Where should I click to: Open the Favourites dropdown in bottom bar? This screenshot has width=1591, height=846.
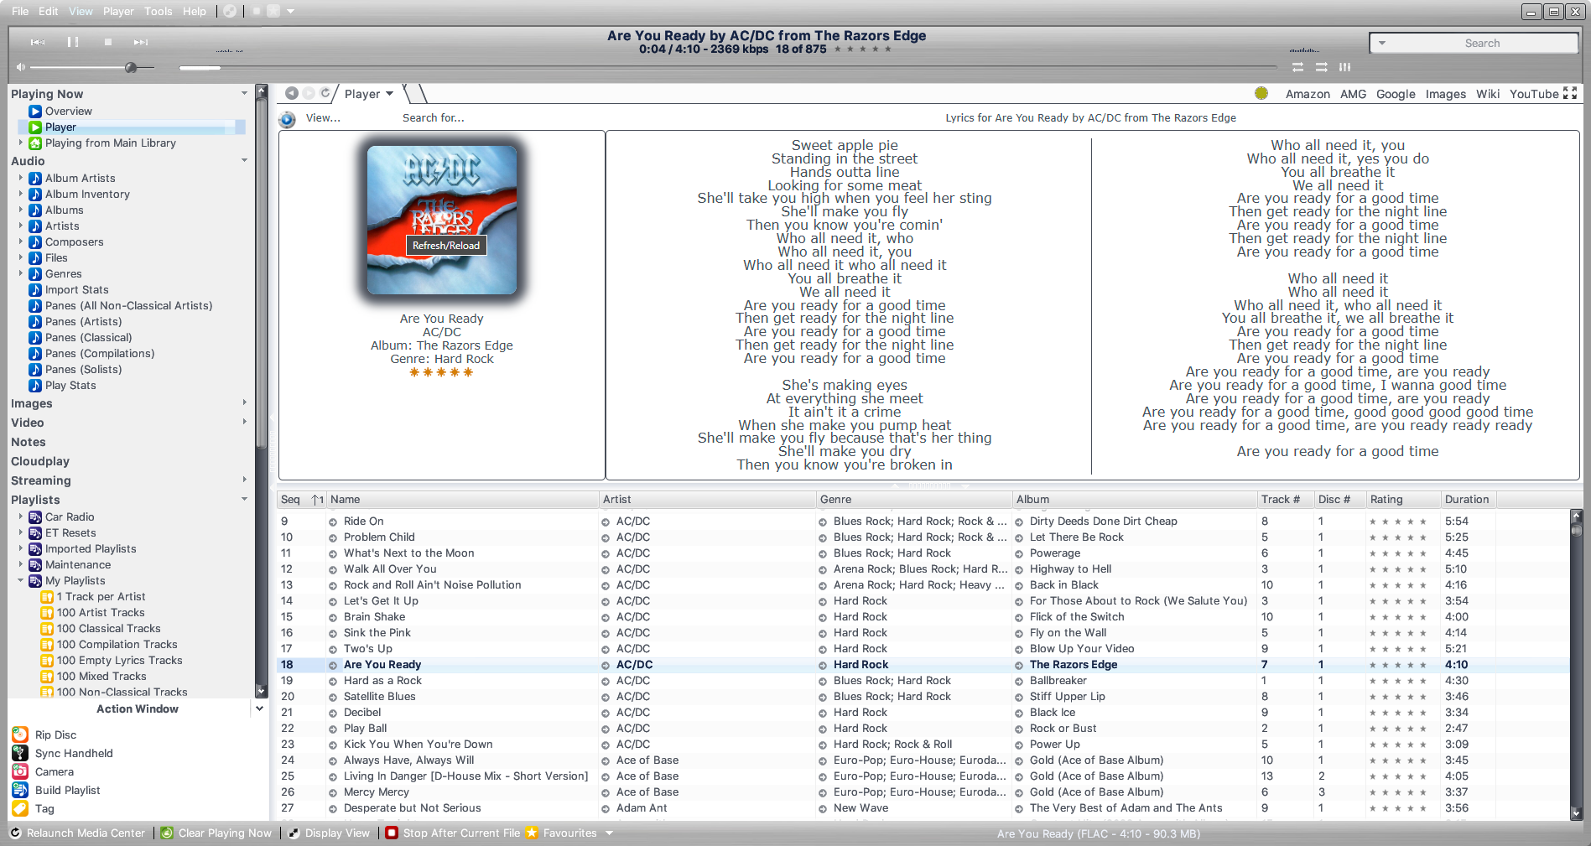(609, 833)
